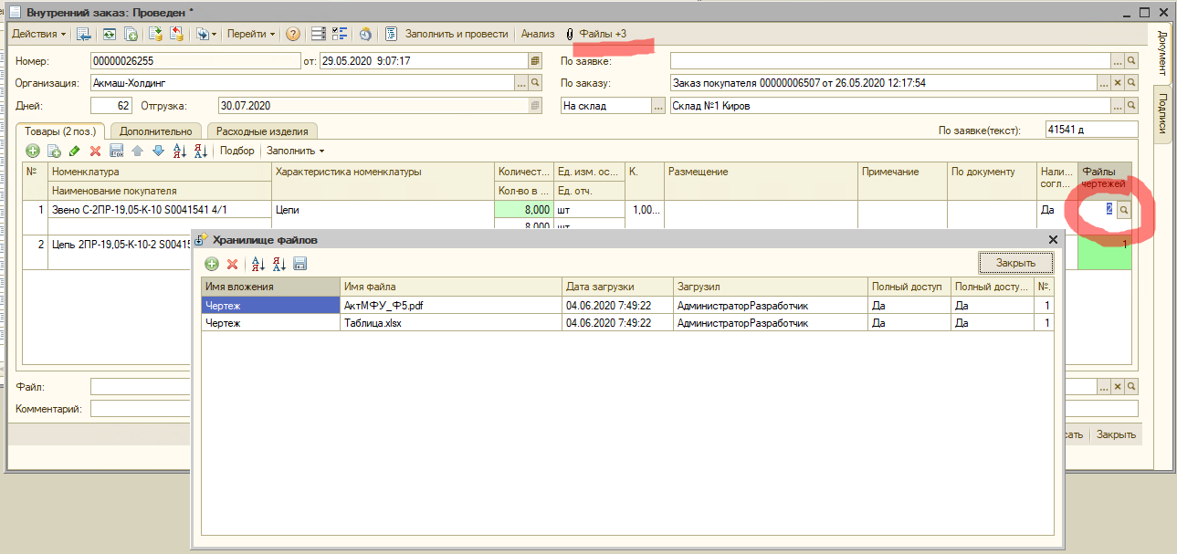
Task: Click the checklist settings icon in main toolbar
Action: [x=340, y=34]
